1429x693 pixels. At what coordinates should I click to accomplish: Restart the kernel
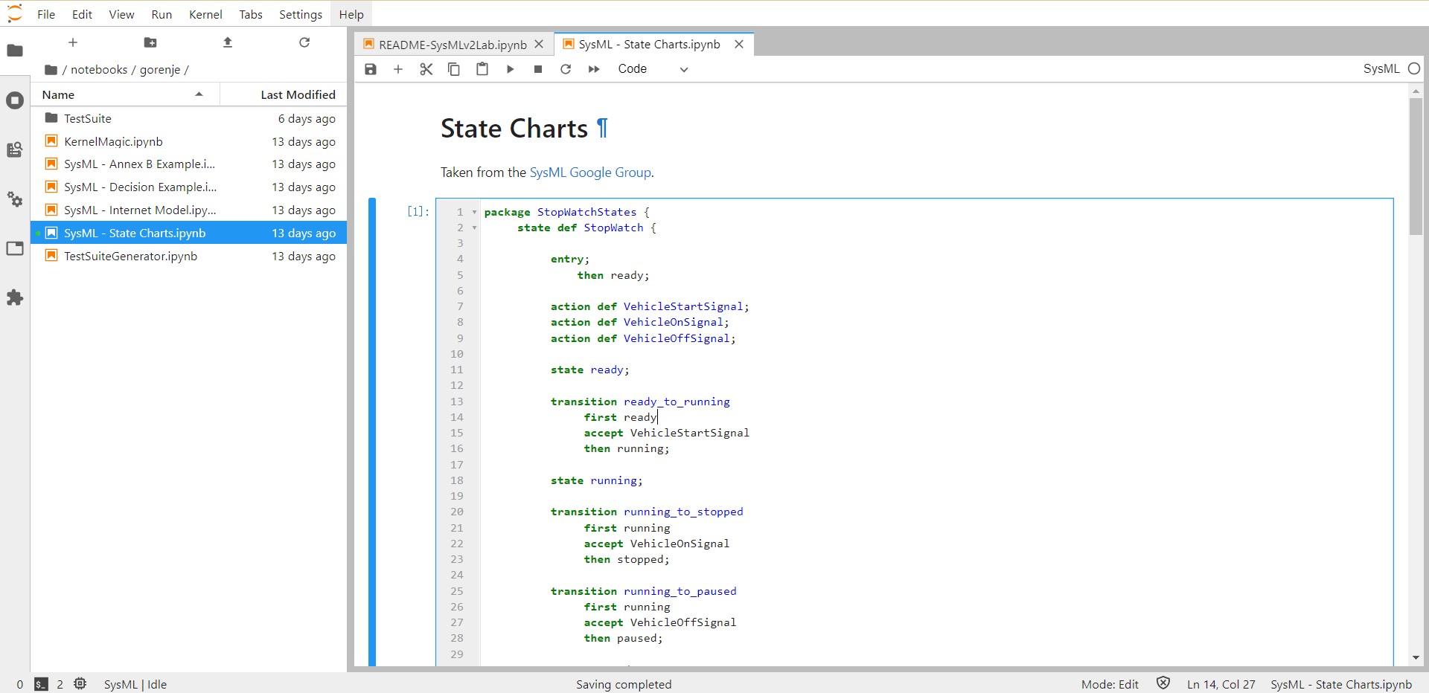point(566,69)
